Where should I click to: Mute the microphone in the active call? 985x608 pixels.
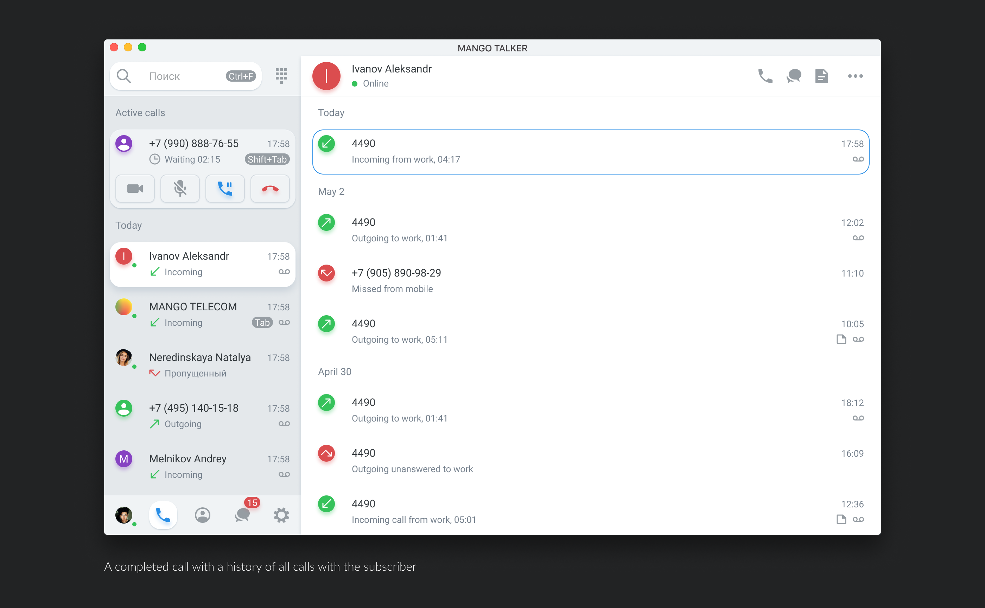click(x=180, y=189)
